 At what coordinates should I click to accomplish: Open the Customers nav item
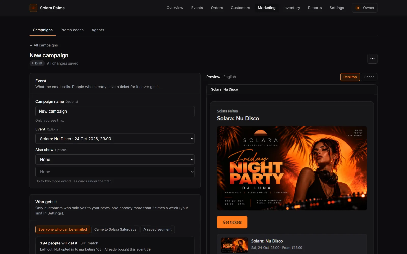point(240,8)
